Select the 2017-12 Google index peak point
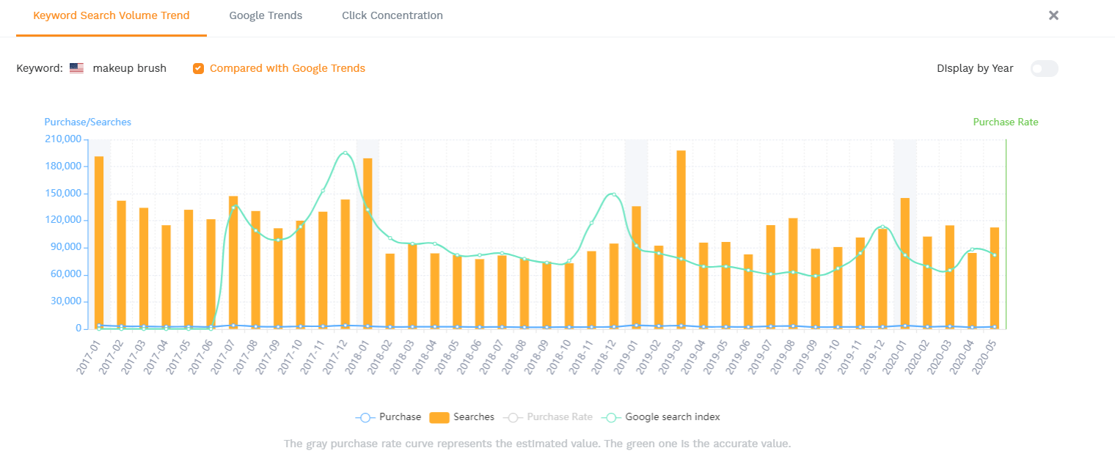The height and width of the screenshot is (459, 1115). [345, 153]
